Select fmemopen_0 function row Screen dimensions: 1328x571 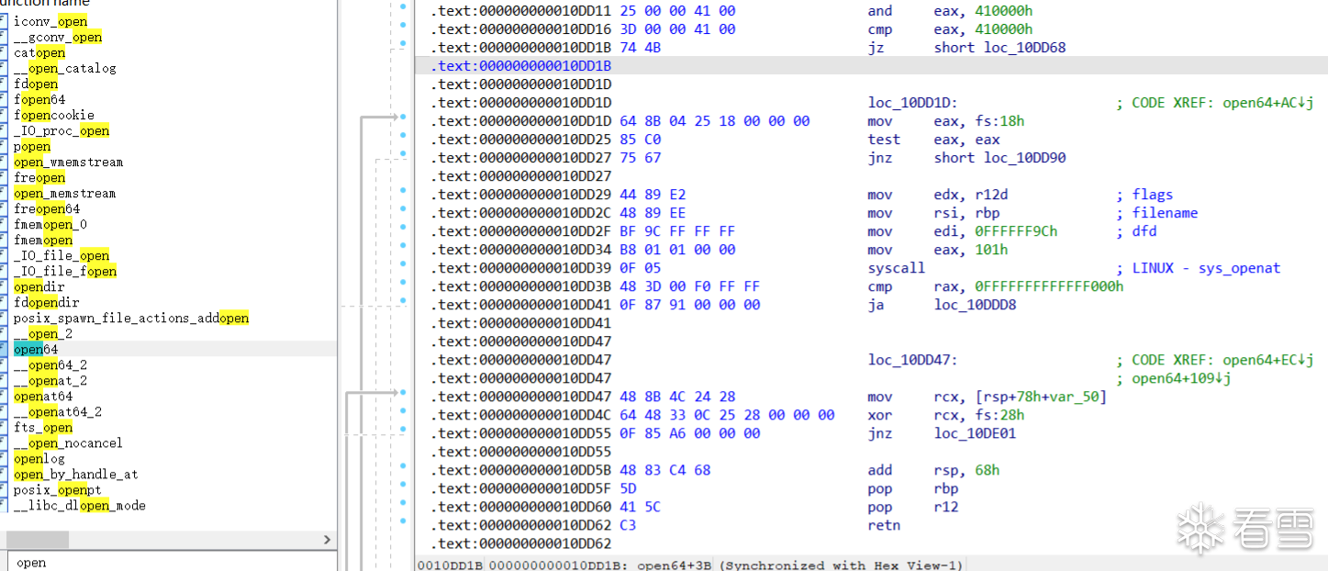point(50,224)
